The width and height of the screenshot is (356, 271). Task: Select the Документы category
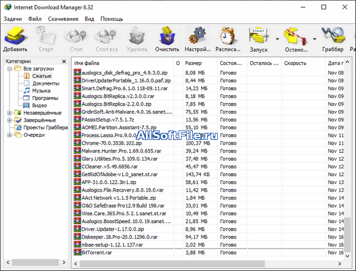(x=46, y=83)
